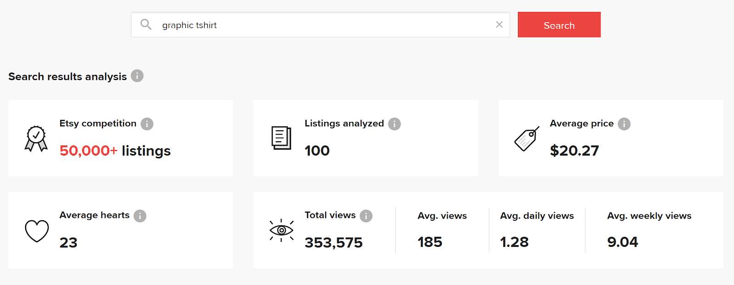Click info icon next to Total views

[x=366, y=216]
